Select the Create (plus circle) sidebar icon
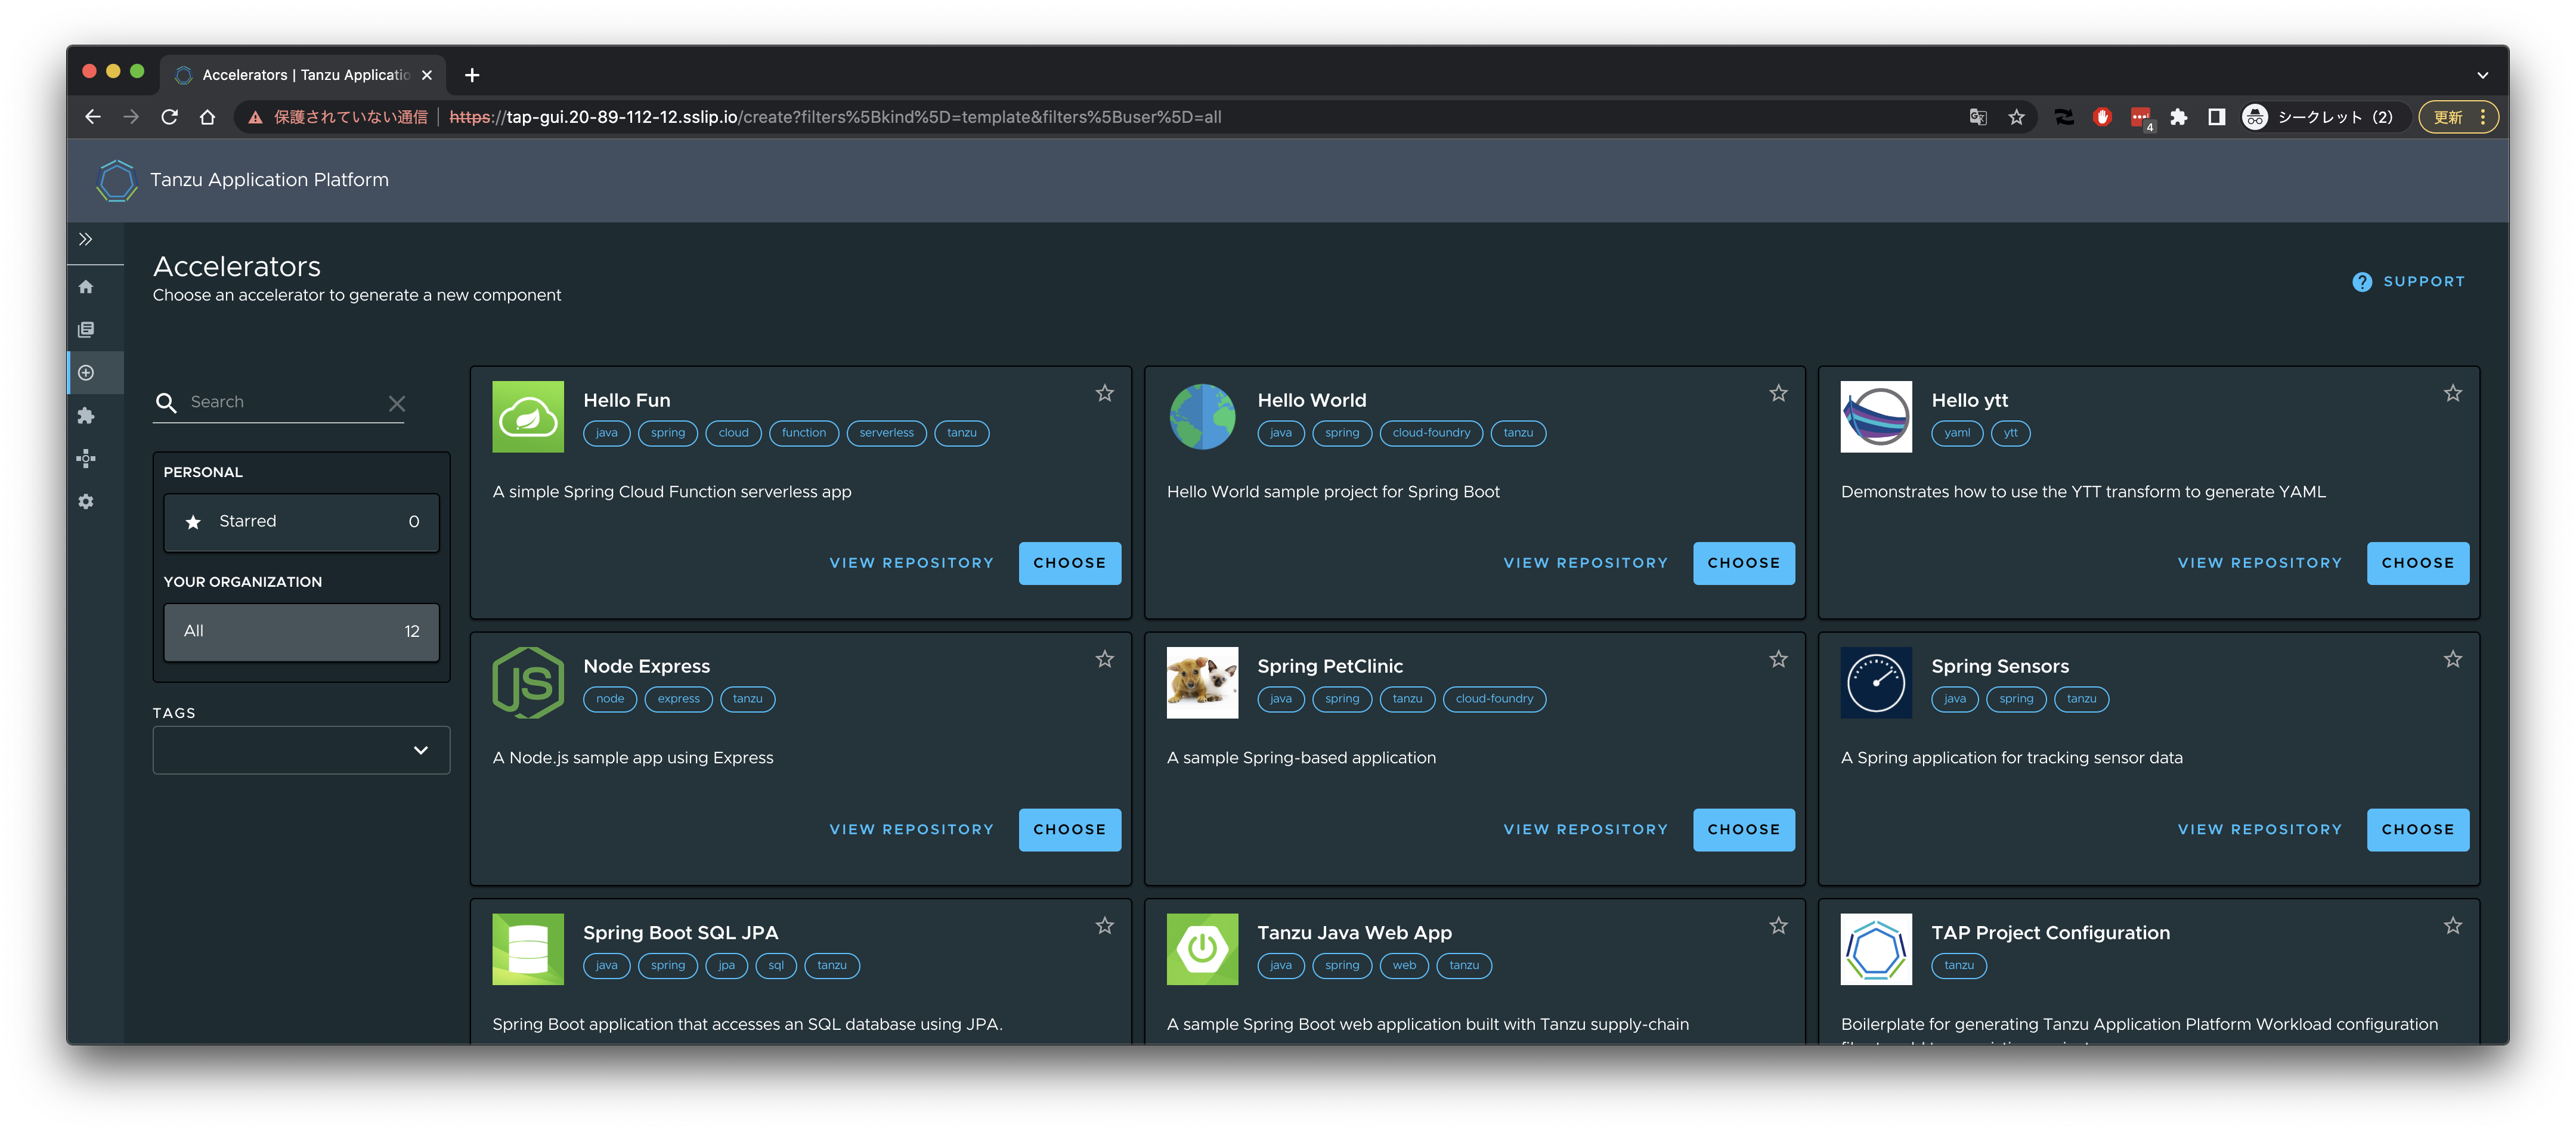Screen dimensions: 2576x1133 pos(86,373)
